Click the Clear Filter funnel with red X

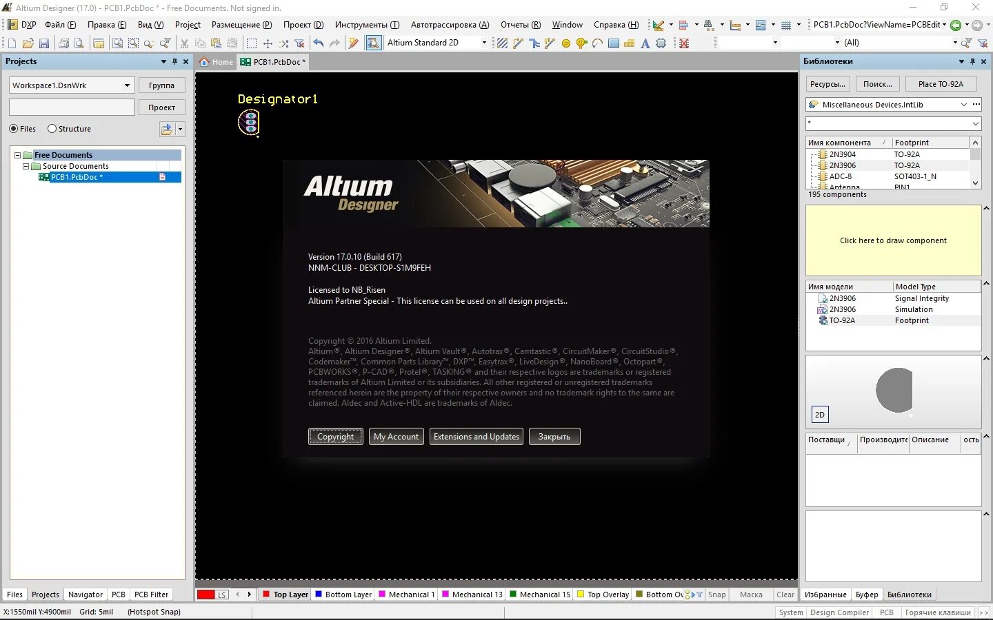299,43
